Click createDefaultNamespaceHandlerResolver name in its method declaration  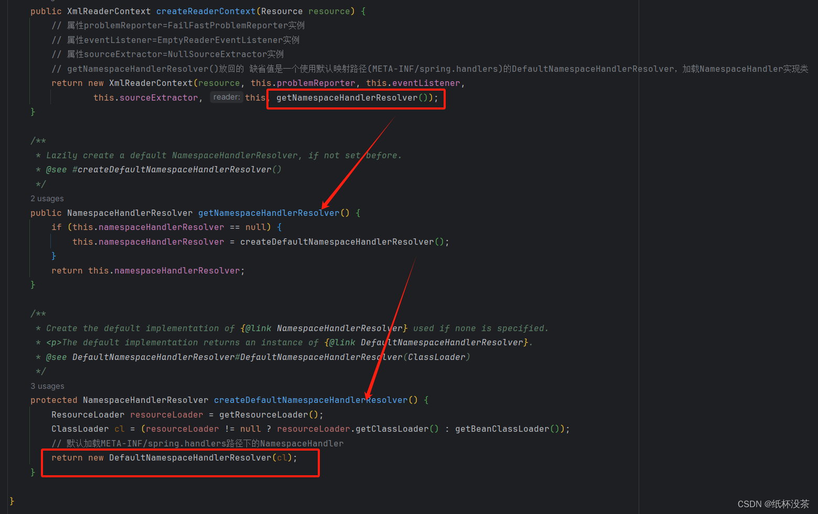pyautogui.click(x=310, y=400)
